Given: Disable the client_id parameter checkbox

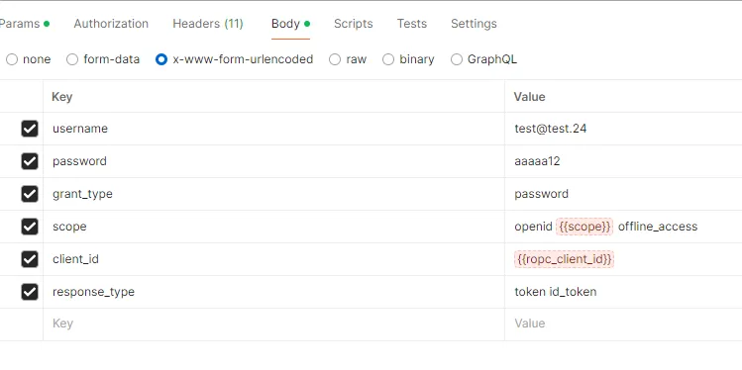Looking at the screenshot, I should tap(30, 259).
